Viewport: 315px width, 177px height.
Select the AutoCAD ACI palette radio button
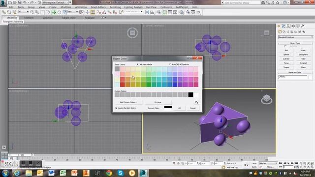(170, 64)
